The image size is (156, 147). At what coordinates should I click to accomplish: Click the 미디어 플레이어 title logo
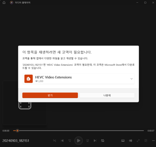point(11,3)
